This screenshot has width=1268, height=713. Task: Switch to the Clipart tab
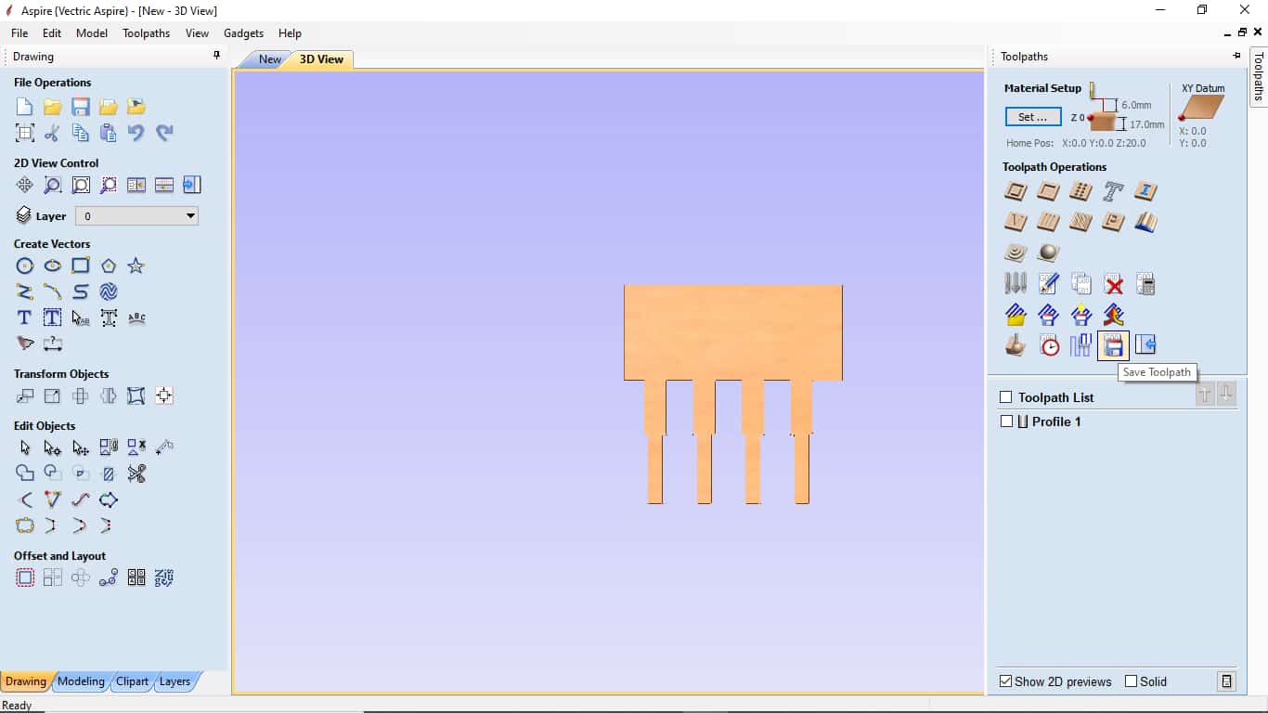click(132, 681)
